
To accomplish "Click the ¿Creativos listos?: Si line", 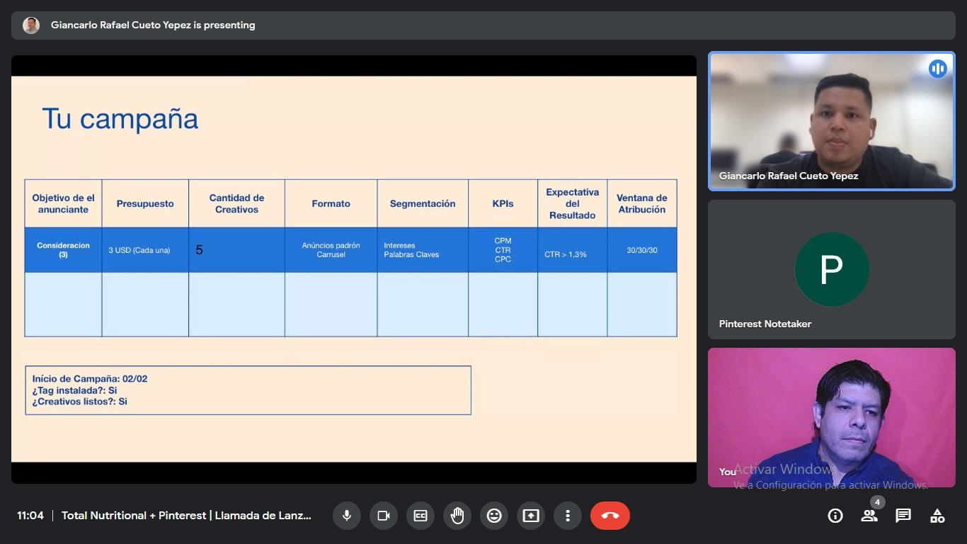I will (79, 402).
